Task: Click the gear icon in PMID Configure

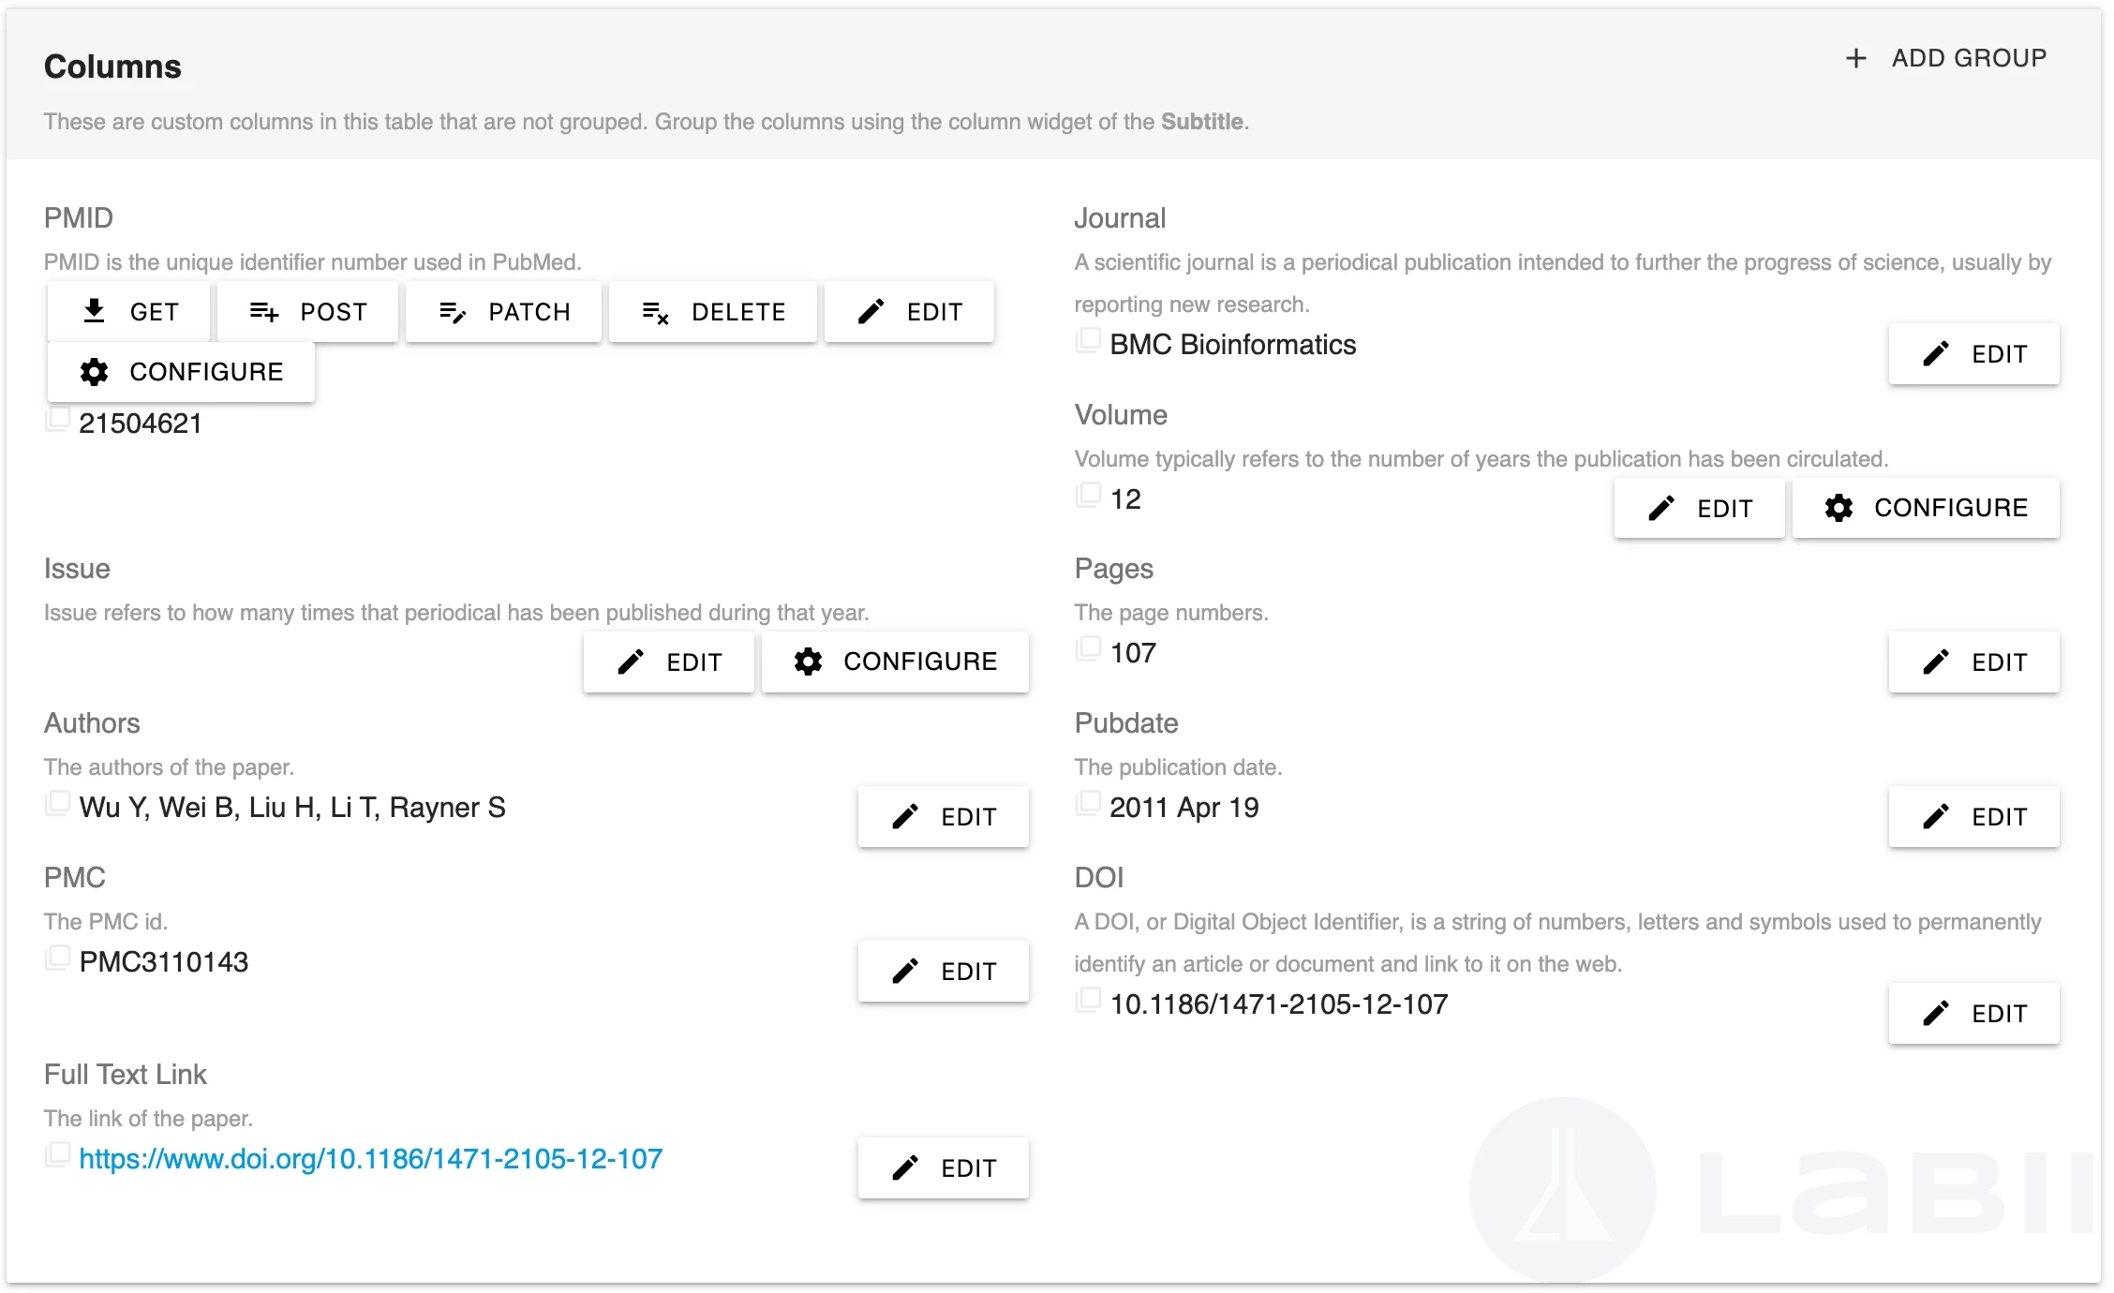Action: pyautogui.click(x=94, y=372)
